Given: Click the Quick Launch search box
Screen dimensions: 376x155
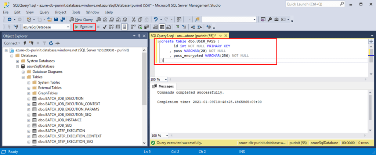Looking at the screenshot, I should 315,4.
